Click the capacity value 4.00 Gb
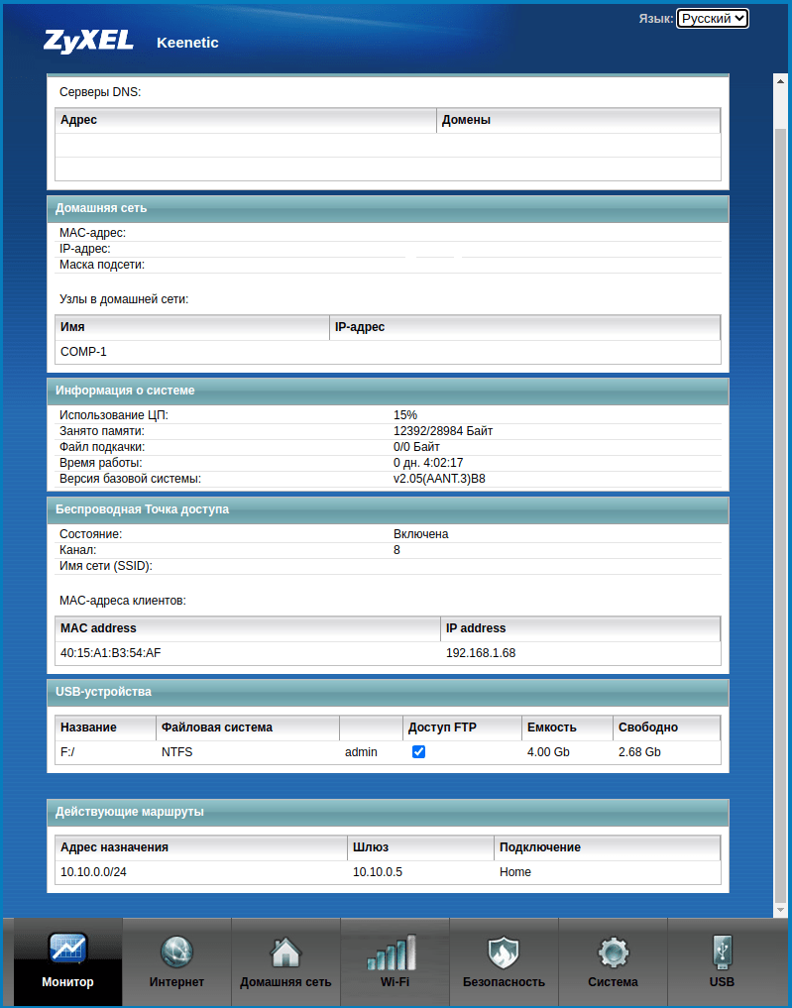Image resolution: width=792 pixels, height=1008 pixels. 548,752
